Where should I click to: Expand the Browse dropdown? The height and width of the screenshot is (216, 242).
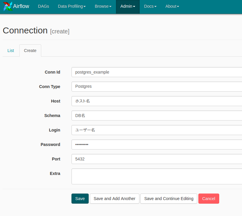click(x=103, y=6)
